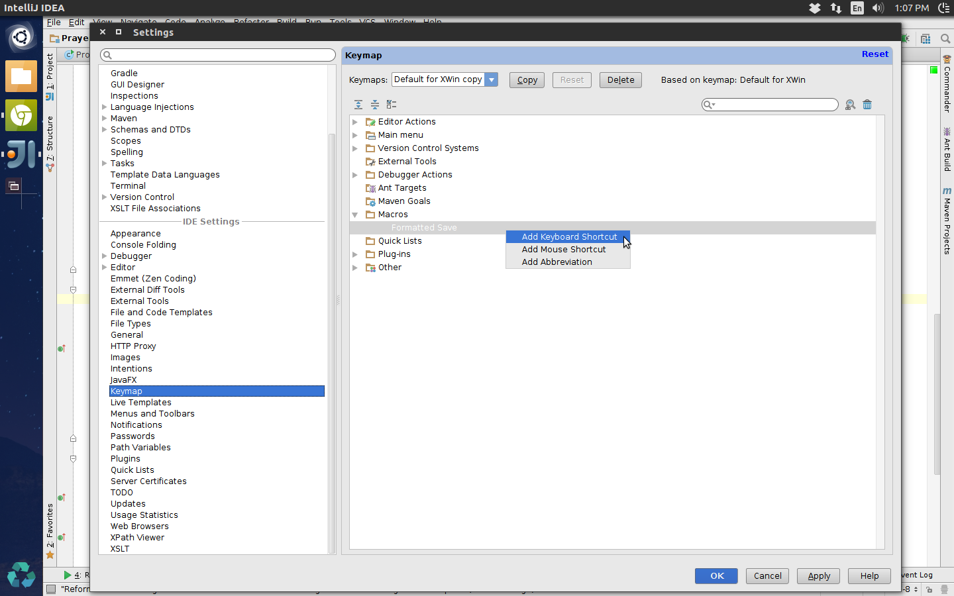Open keyboard language En indicator

tap(857, 8)
